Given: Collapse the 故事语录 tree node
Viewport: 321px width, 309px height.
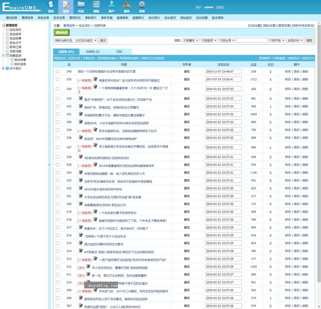Looking at the screenshot, I should click(3, 55).
